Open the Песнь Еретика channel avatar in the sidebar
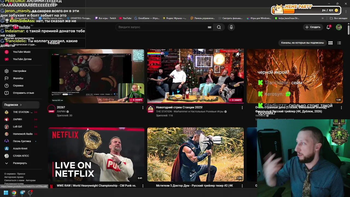Viewport: 350px width, 197px height. tap(7, 141)
